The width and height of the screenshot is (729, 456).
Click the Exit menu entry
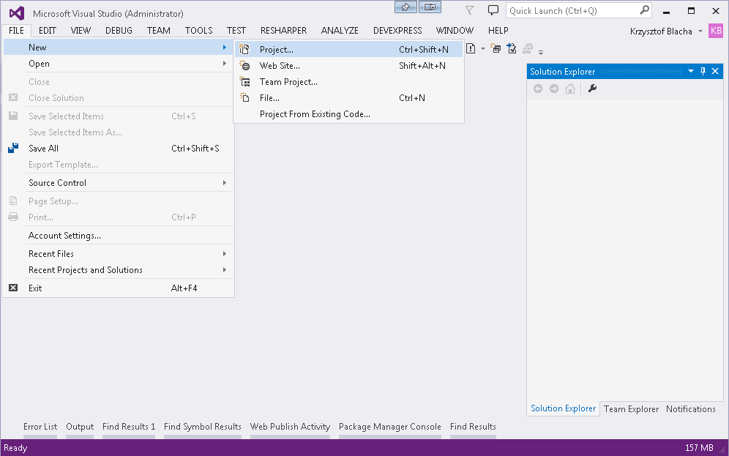coord(118,288)
